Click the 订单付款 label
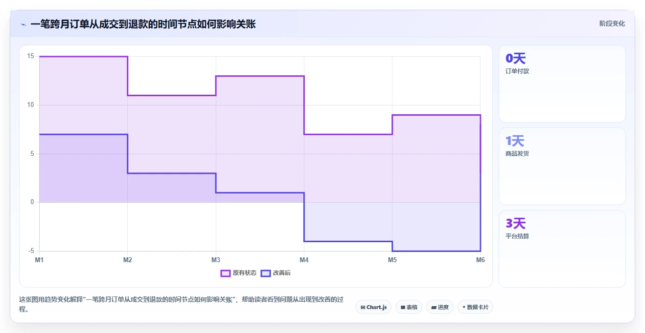This screenshot has width=645, height=333. coord(517,71)
